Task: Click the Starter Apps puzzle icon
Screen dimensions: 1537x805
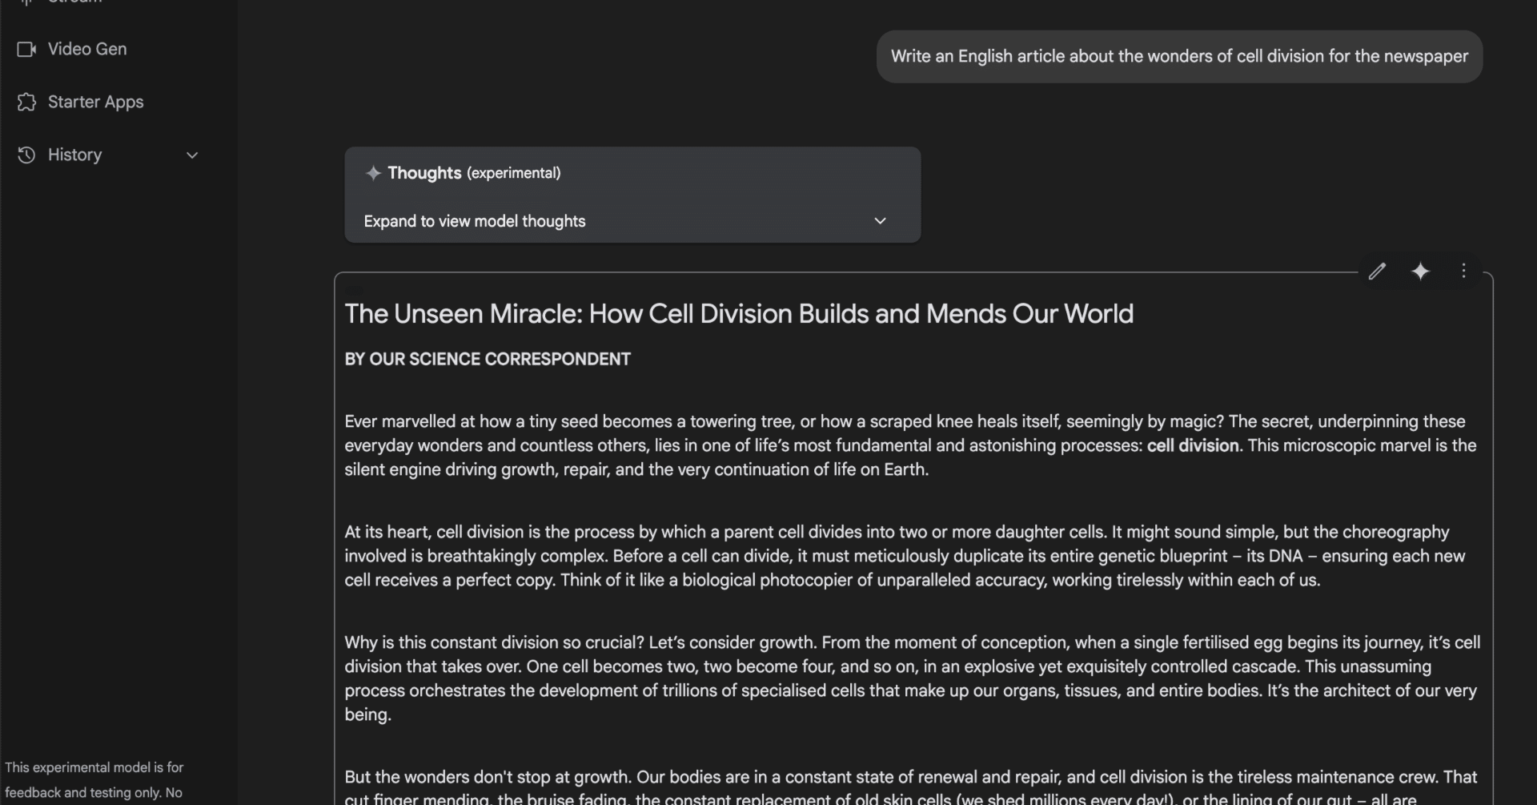Action: [x=26, y=103]
